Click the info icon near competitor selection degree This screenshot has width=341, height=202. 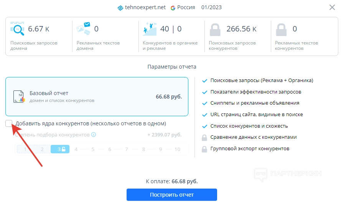pyautogui.click(x=94, y=135)
